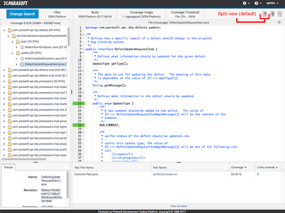285x213 pixels.
Task: Click the green covered line number 28
Action: 78,125
